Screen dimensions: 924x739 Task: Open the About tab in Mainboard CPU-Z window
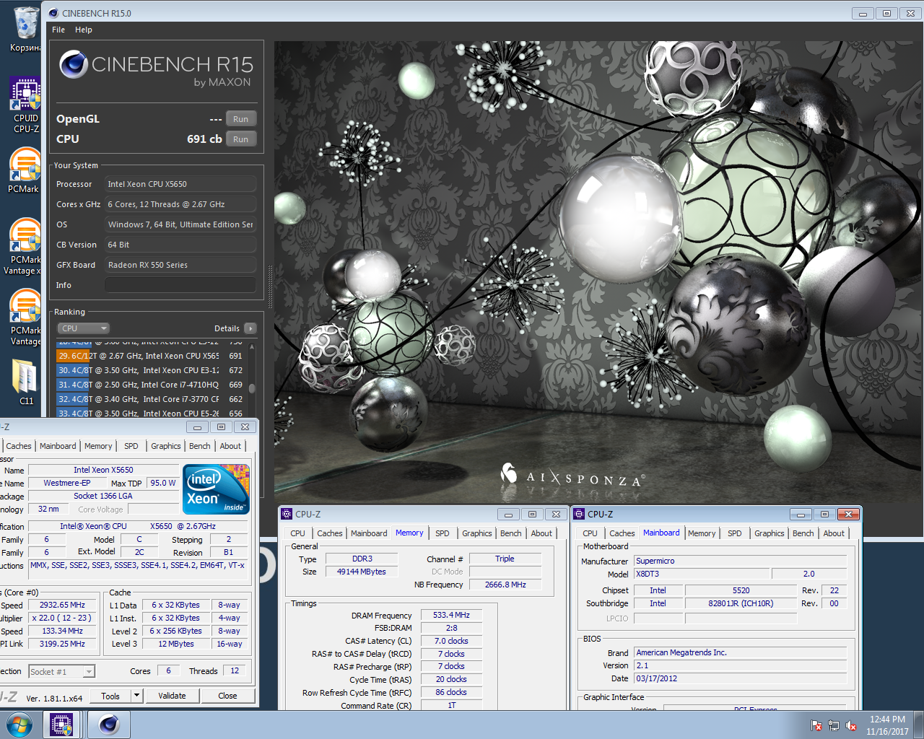tap(834, 533)
